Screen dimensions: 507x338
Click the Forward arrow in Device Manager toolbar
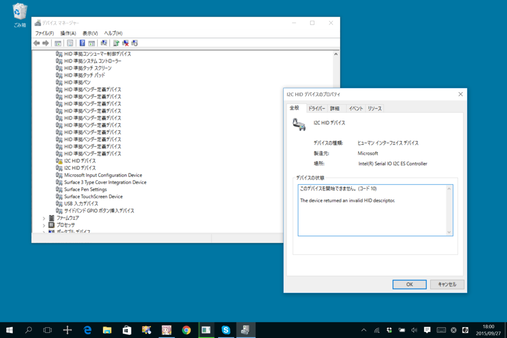(x=46, y=43)
